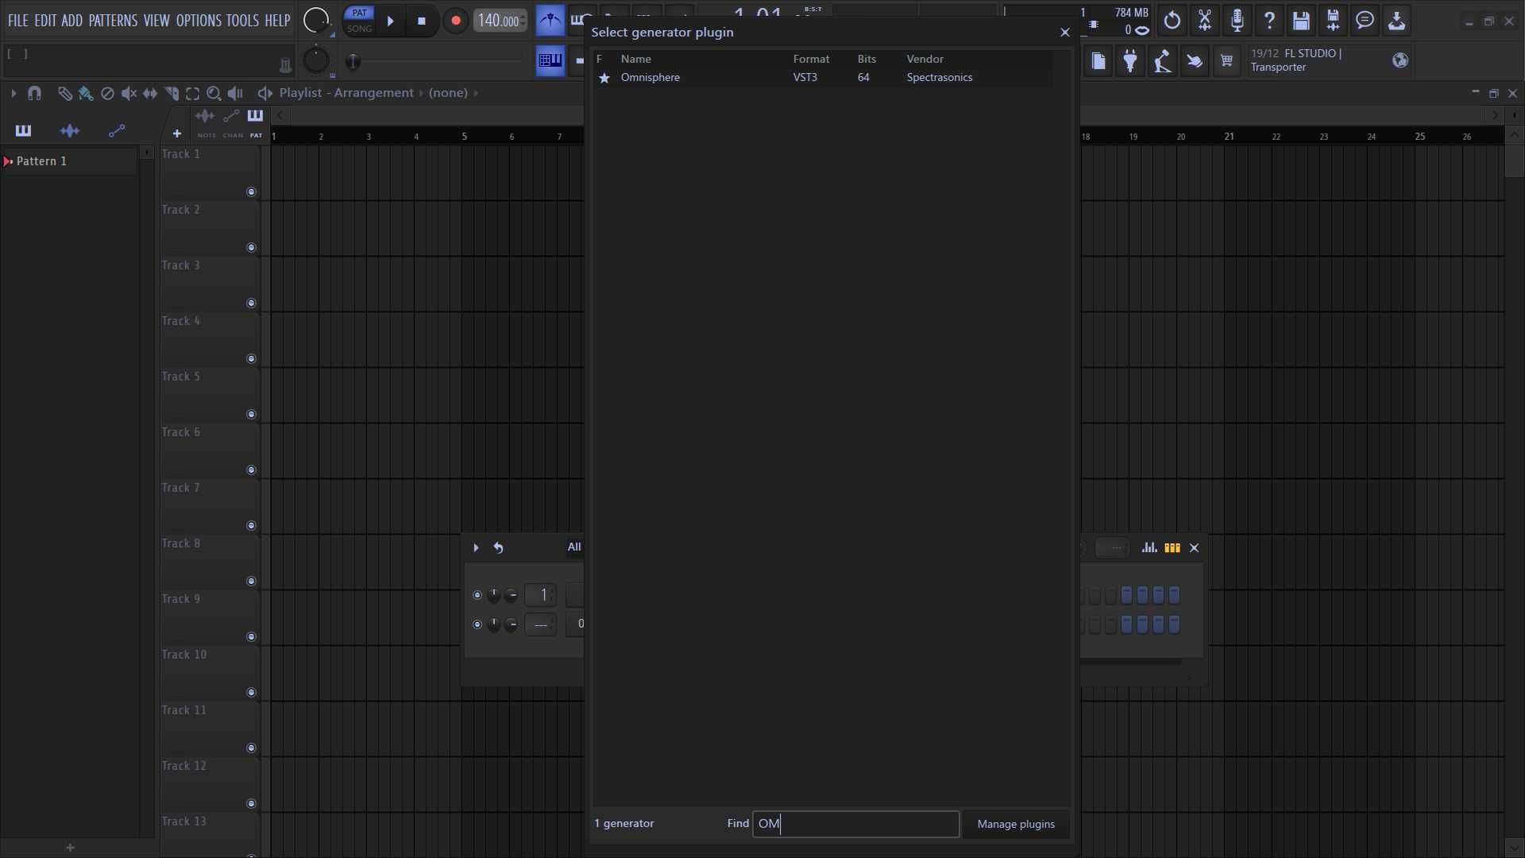Click the song position slider handle
Viewport: 1525px width, 858px height.
(x=353, y=61)
